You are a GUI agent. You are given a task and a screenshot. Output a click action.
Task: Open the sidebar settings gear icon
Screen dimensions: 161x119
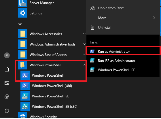pos(7,97)
